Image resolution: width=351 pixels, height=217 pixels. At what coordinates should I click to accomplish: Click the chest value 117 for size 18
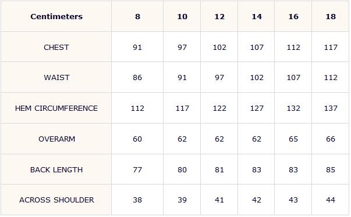[331, 47]
